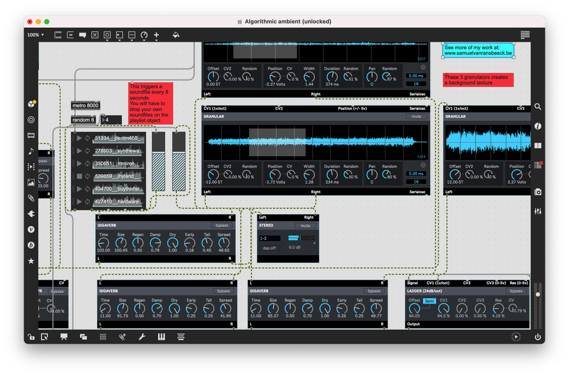The height and width of the screenshot is (375, 569).
Task: Toggle the patcher lock icon
Action: coord(31,337)
